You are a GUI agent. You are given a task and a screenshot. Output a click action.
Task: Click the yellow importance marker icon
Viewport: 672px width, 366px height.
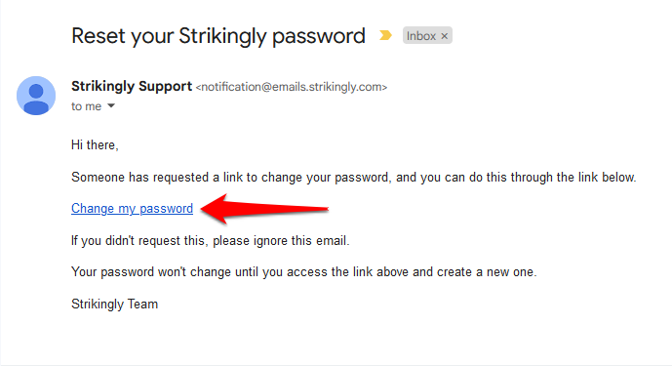pyautogui.click(x=385, y=35)
